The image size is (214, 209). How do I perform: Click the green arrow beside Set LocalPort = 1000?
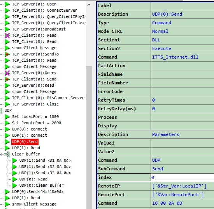[x=7, y=117]
